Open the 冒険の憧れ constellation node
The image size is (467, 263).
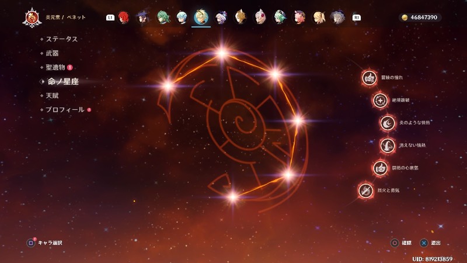[x=370, y=78]
